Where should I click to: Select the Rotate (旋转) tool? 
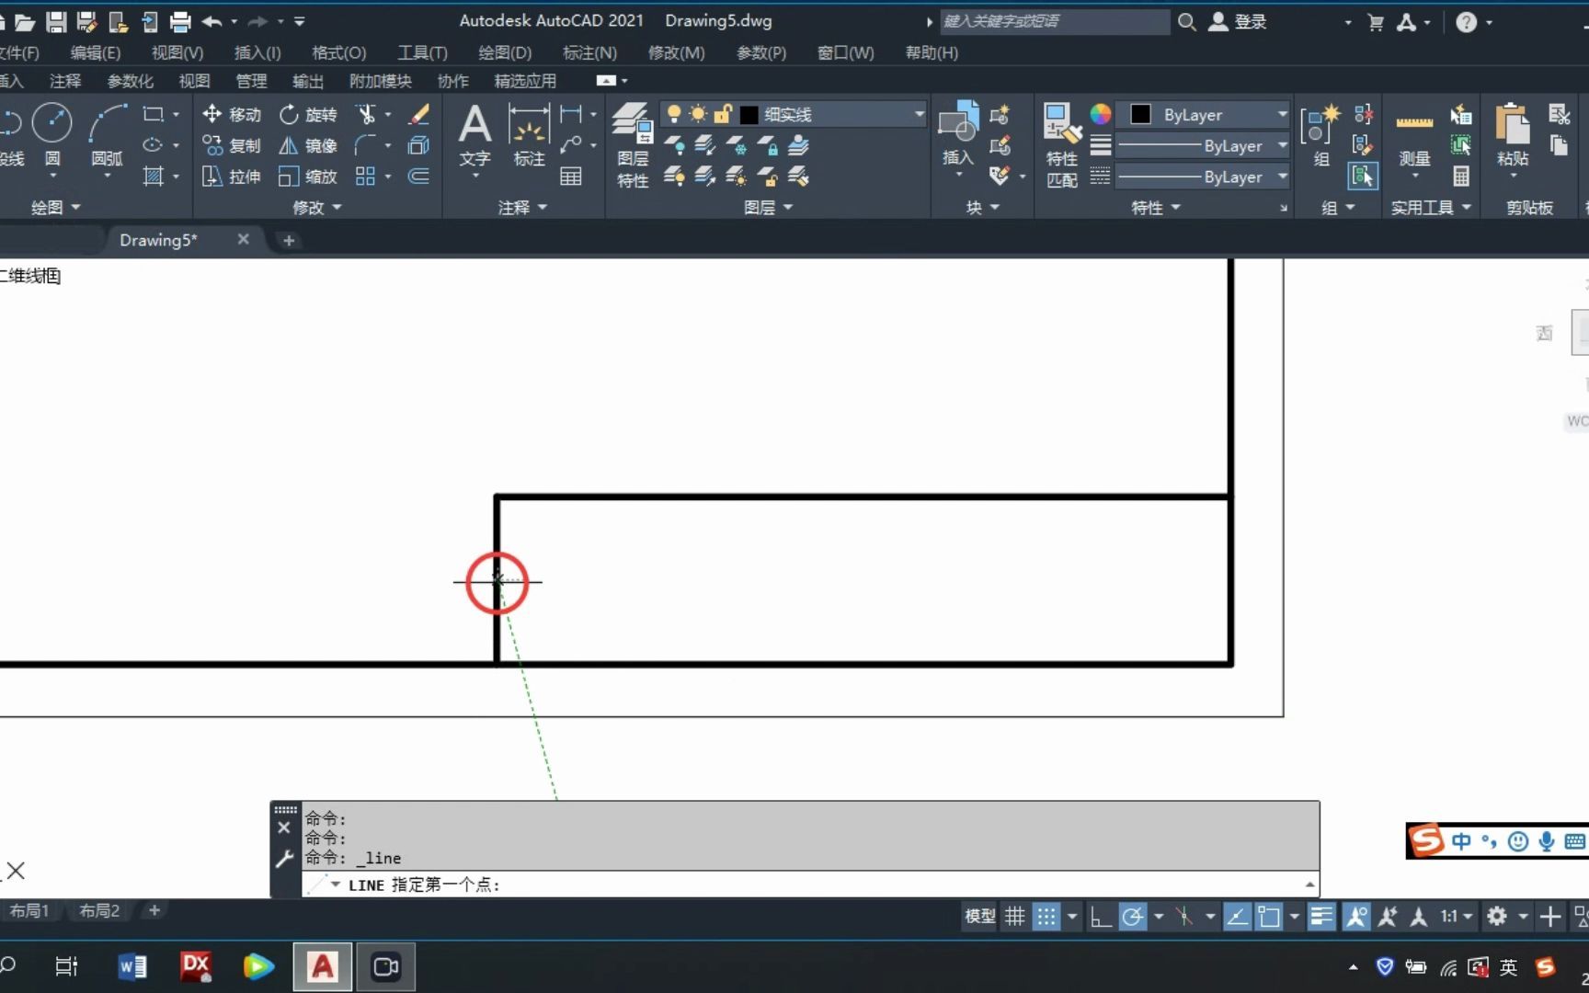point(308,114)
